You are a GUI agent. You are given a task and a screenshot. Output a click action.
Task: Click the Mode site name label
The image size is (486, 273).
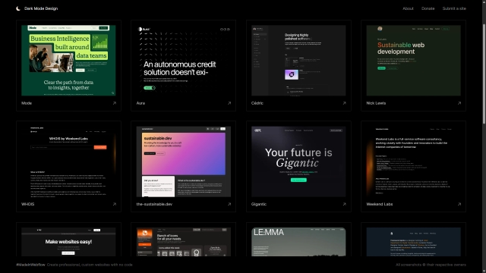pyautogui.click(x=27, y=103)
